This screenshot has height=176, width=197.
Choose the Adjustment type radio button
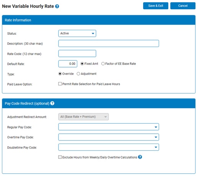tap(78, 74)
